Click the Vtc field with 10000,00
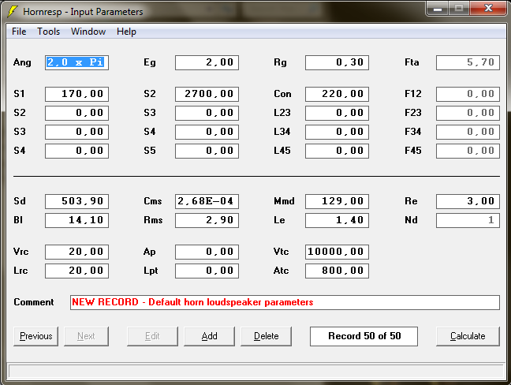The image size is (511, 385). [337, 252]
